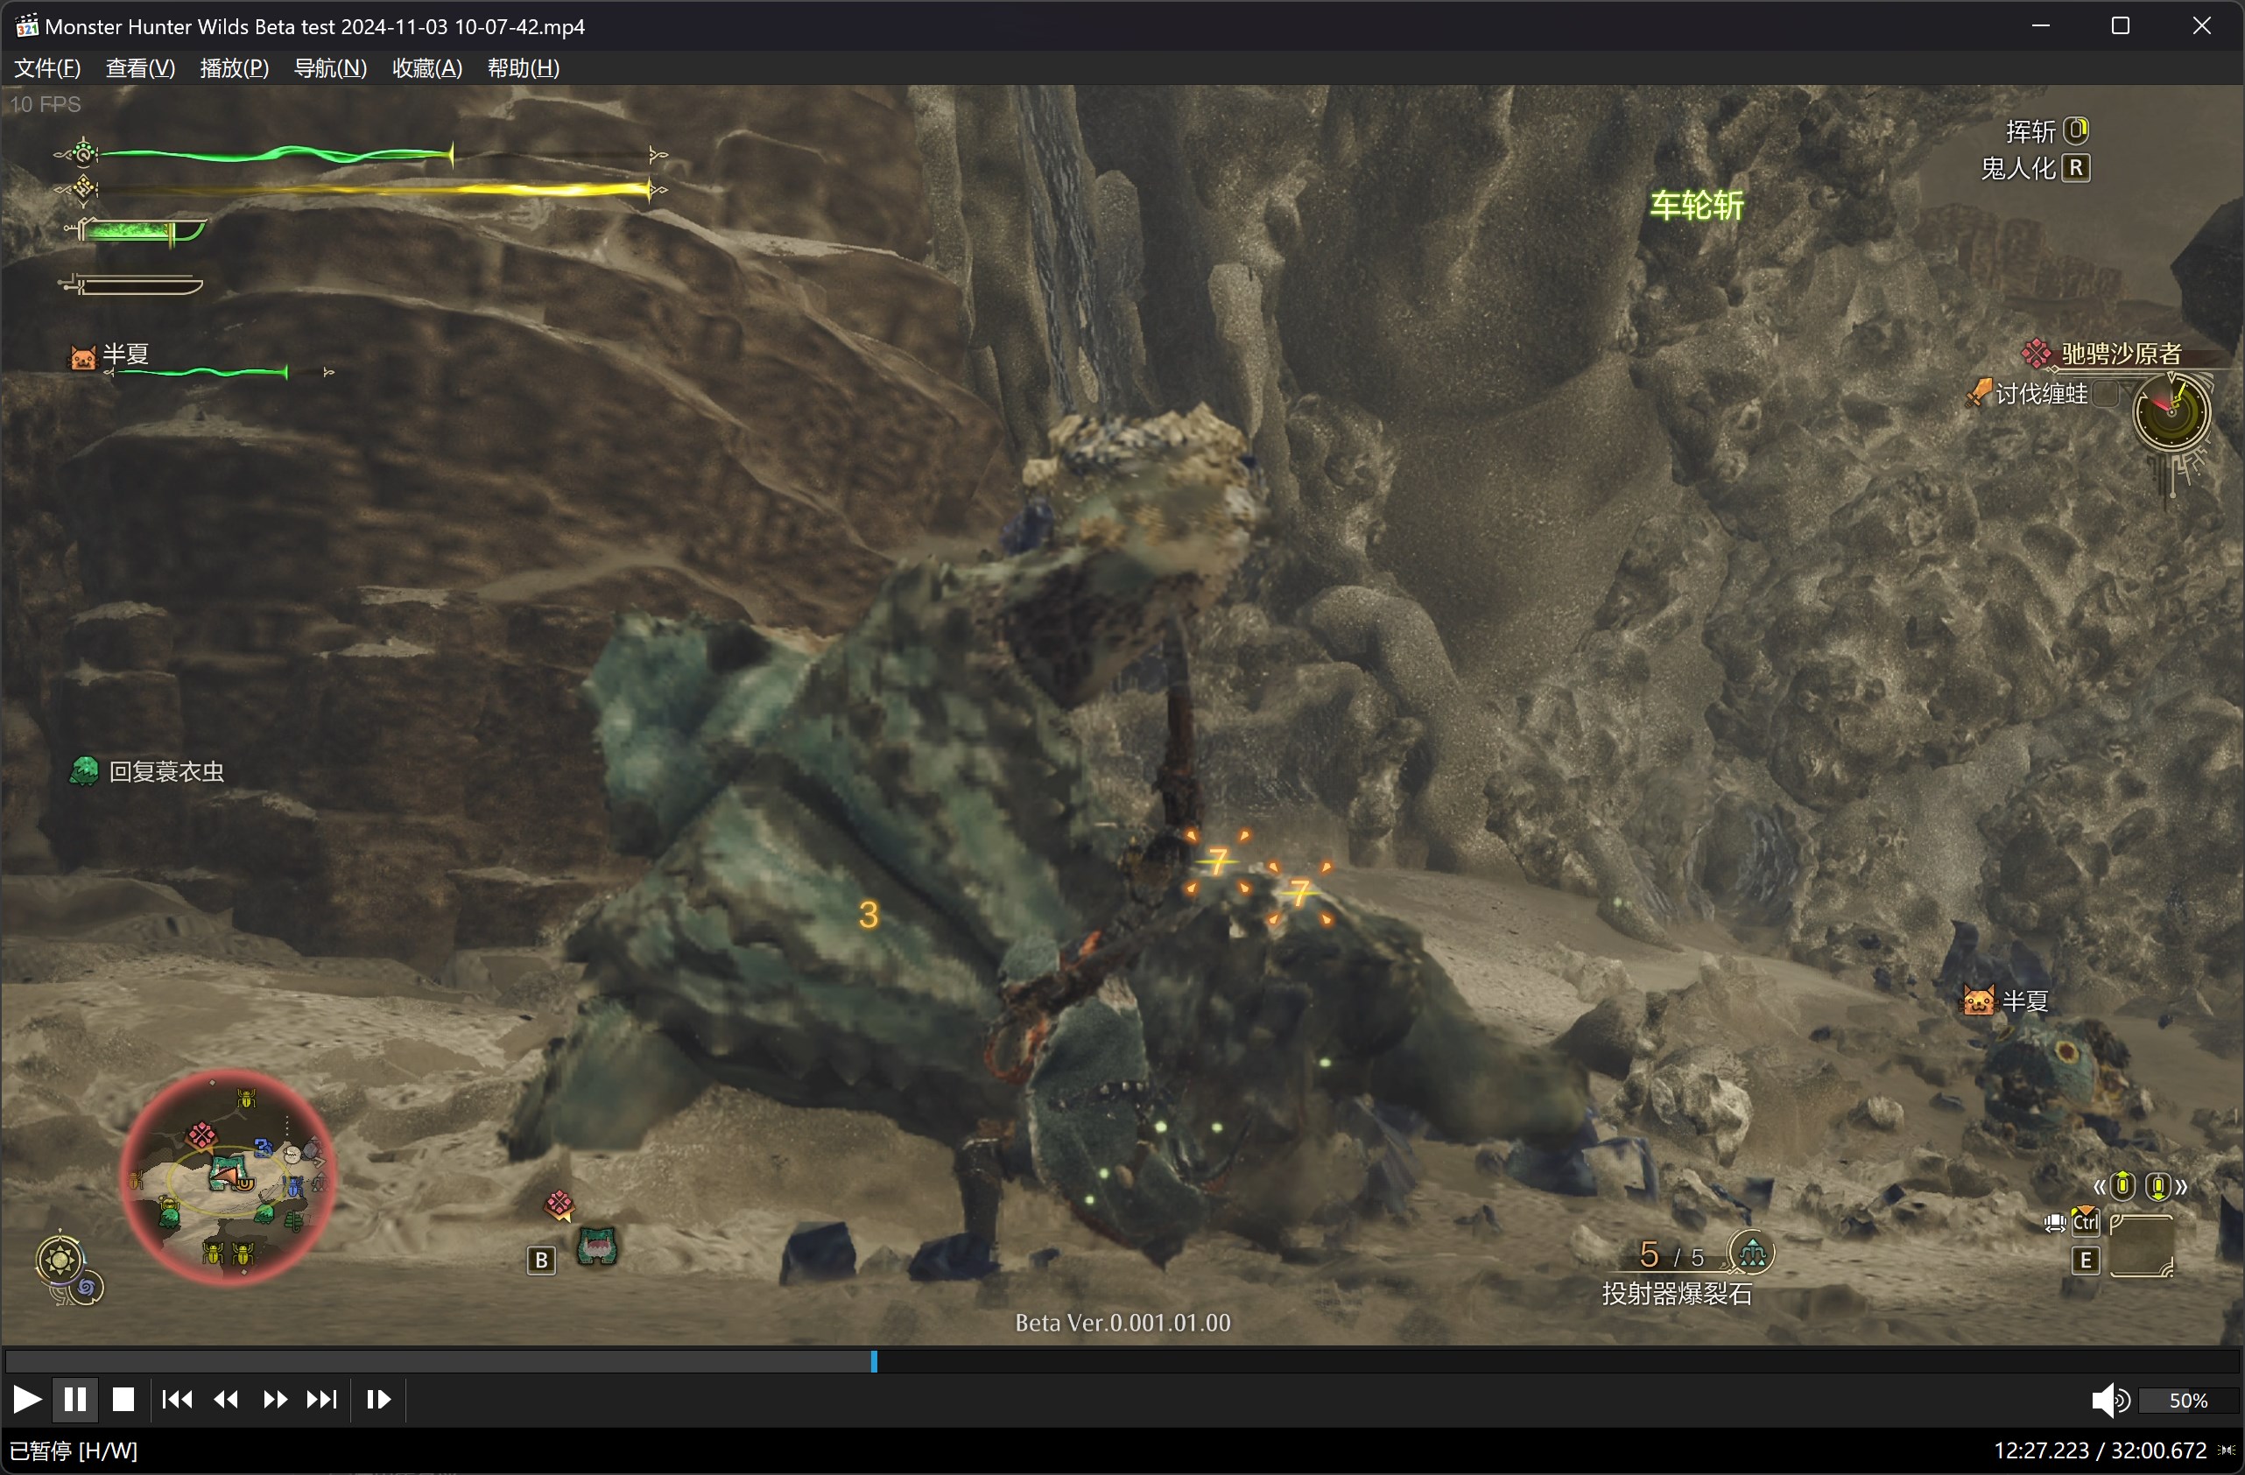Click the 已暂停 [H/W] status text
Screen dimensions: 2245x1475
(73, 1450)
